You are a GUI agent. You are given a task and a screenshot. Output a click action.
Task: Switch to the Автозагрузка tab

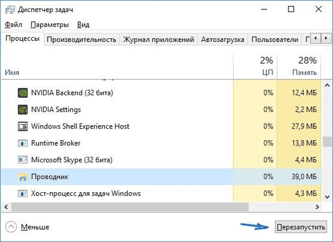point(222,40)
